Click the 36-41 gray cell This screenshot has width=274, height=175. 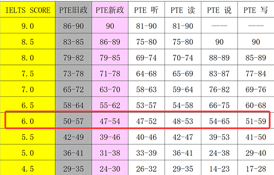[x=74, y=152]
